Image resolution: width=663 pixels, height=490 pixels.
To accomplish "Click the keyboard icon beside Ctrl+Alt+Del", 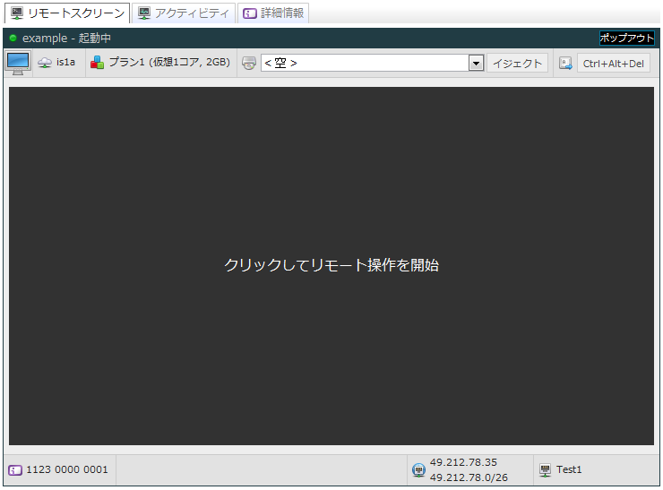I will pyautogui.click(x=565, y=64).
